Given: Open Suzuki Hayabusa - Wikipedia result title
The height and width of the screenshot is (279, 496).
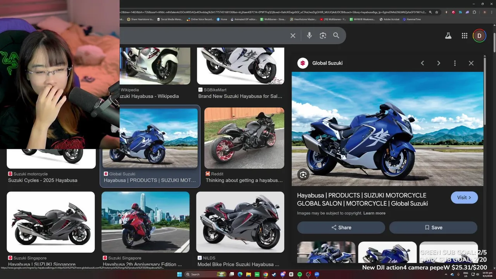Looking at the screenshot, I should tap(149, 96).
